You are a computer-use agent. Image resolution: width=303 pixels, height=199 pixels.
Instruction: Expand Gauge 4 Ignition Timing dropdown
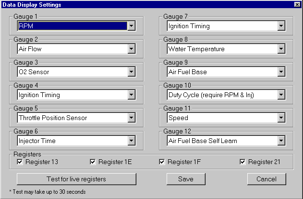click(131, 95)
